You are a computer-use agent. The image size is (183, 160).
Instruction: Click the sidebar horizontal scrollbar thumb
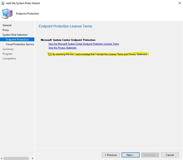point(16,158)
